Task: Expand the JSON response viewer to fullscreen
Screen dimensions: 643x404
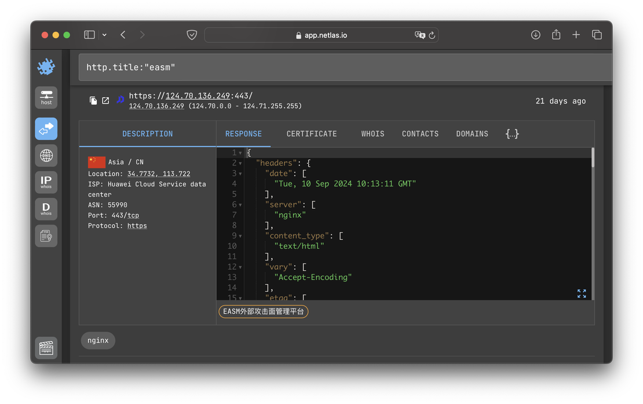Action: (582, 293)
